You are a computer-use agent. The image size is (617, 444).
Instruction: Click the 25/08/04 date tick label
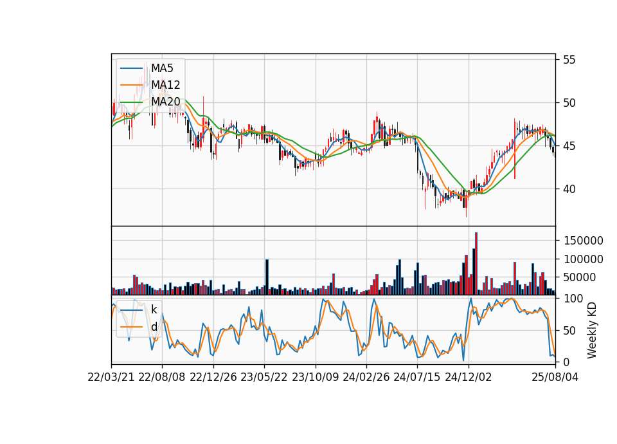point(555,377)
